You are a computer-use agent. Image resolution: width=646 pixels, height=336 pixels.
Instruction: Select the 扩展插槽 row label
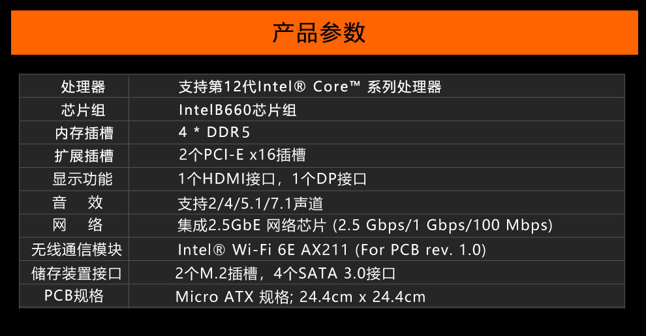(84, 156)
